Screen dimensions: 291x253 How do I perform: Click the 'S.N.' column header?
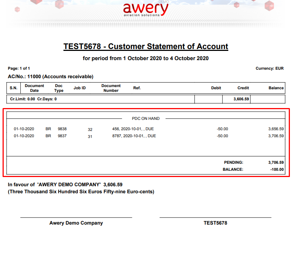[13, 88]
